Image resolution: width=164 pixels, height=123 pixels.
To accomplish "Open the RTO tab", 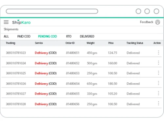I will (x=69, y=36).
